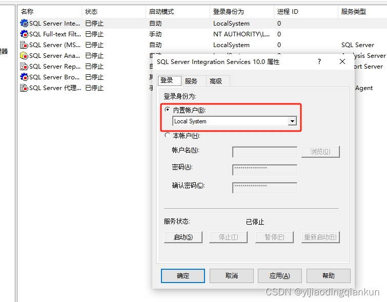The width and height of the screenshot is (387, 302).
Task: Click LocalSystem cell in Integration Services row
Action: coord(231,24)
